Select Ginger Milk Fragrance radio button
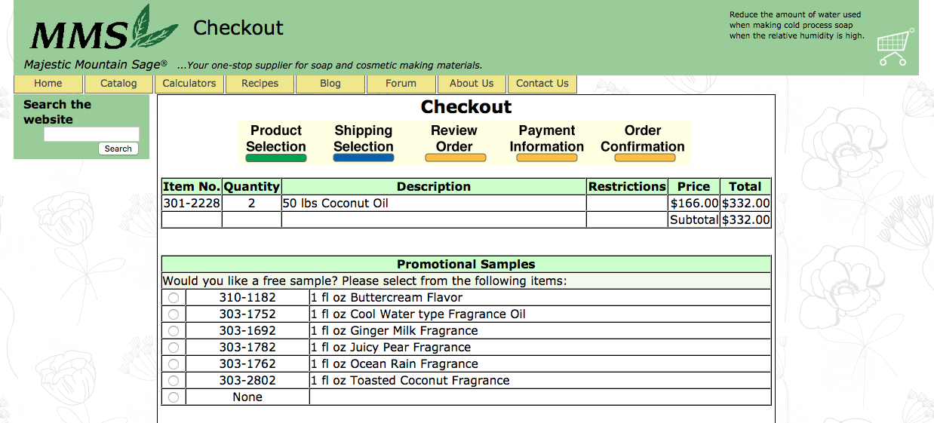 174,331
